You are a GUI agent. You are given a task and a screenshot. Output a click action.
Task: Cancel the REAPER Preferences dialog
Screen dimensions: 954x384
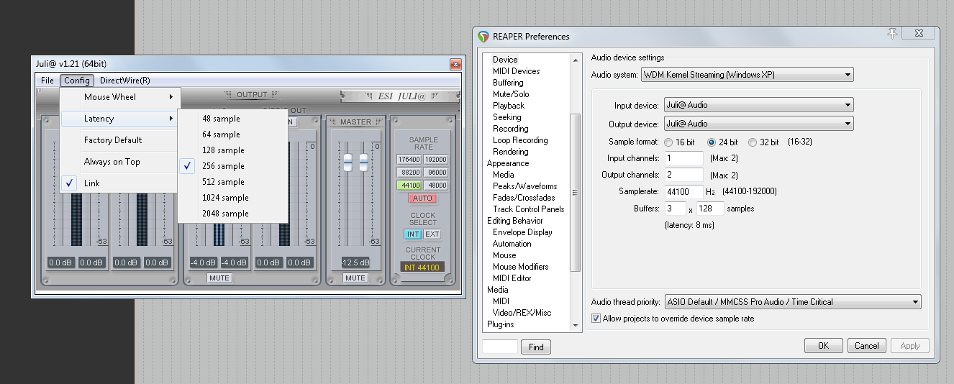click(x=866, y=346)
